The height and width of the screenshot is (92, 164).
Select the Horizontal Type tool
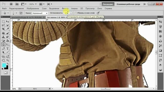coord(7,49)
